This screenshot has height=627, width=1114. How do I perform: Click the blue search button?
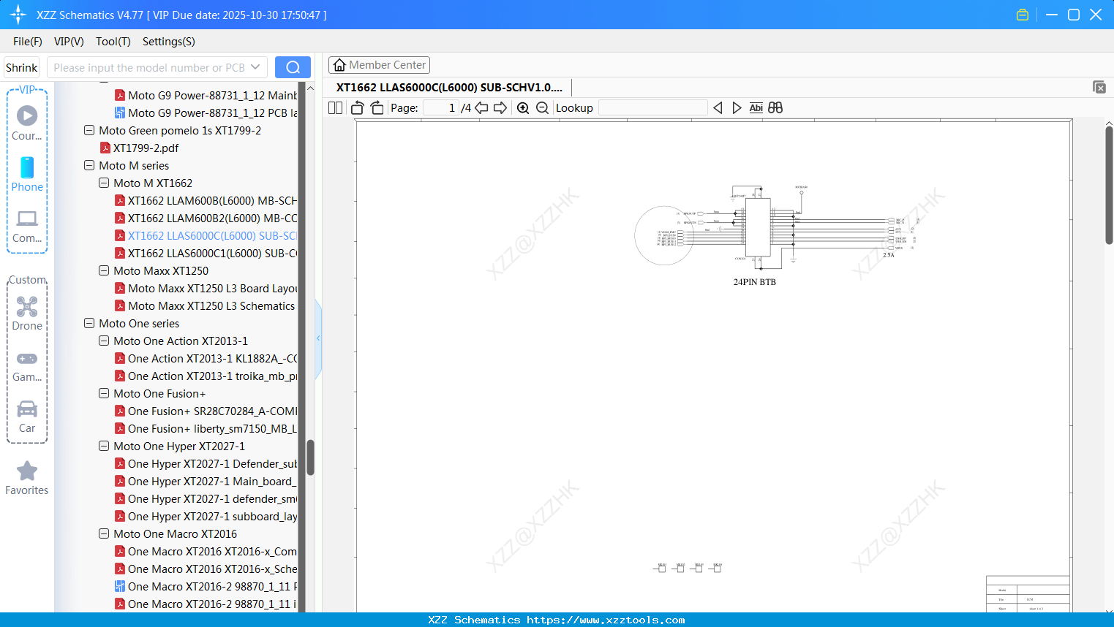[293, 67]
